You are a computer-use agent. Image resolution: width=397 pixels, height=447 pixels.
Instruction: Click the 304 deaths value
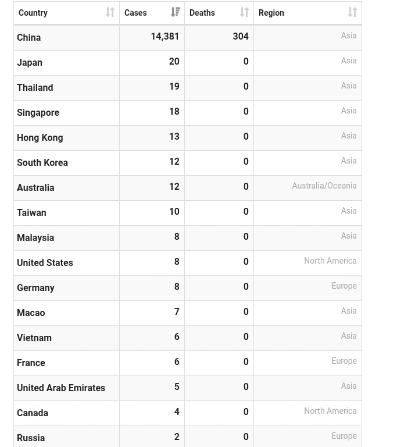click(x=240, y=37)
